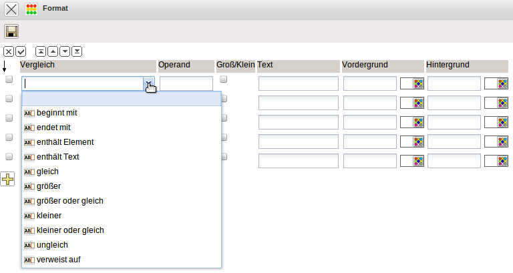The image size is (513, 273).
Task: Click the move row down icon
Action: (x=65, y=51)
